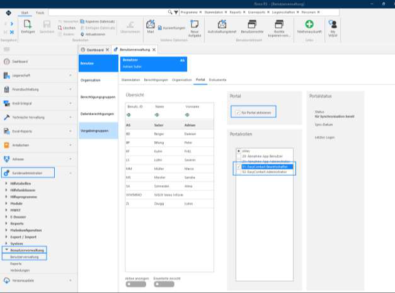This screenshot has height=293, width=395.
Task: Switch to the Tools ribbon tab
Action: pos(40,13)
